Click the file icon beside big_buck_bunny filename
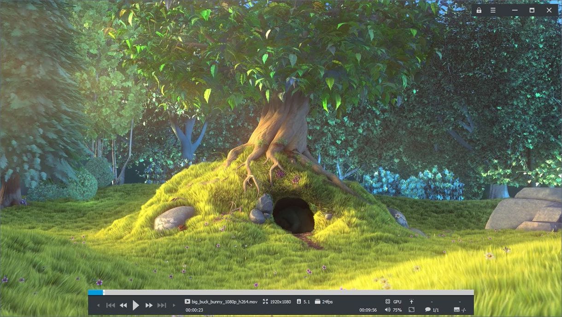This screenshot has height=317, width=562. (x=187, y=301)
